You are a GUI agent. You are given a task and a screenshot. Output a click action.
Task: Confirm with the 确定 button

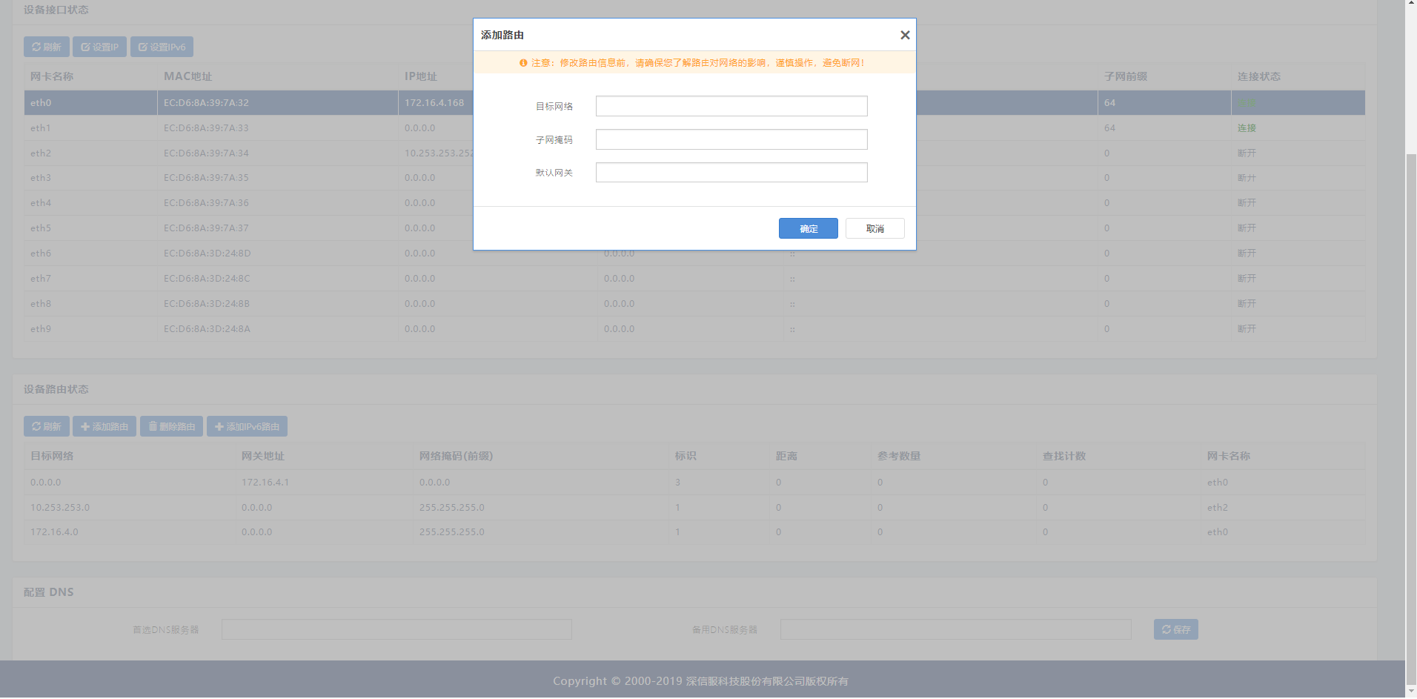(808, 228)
